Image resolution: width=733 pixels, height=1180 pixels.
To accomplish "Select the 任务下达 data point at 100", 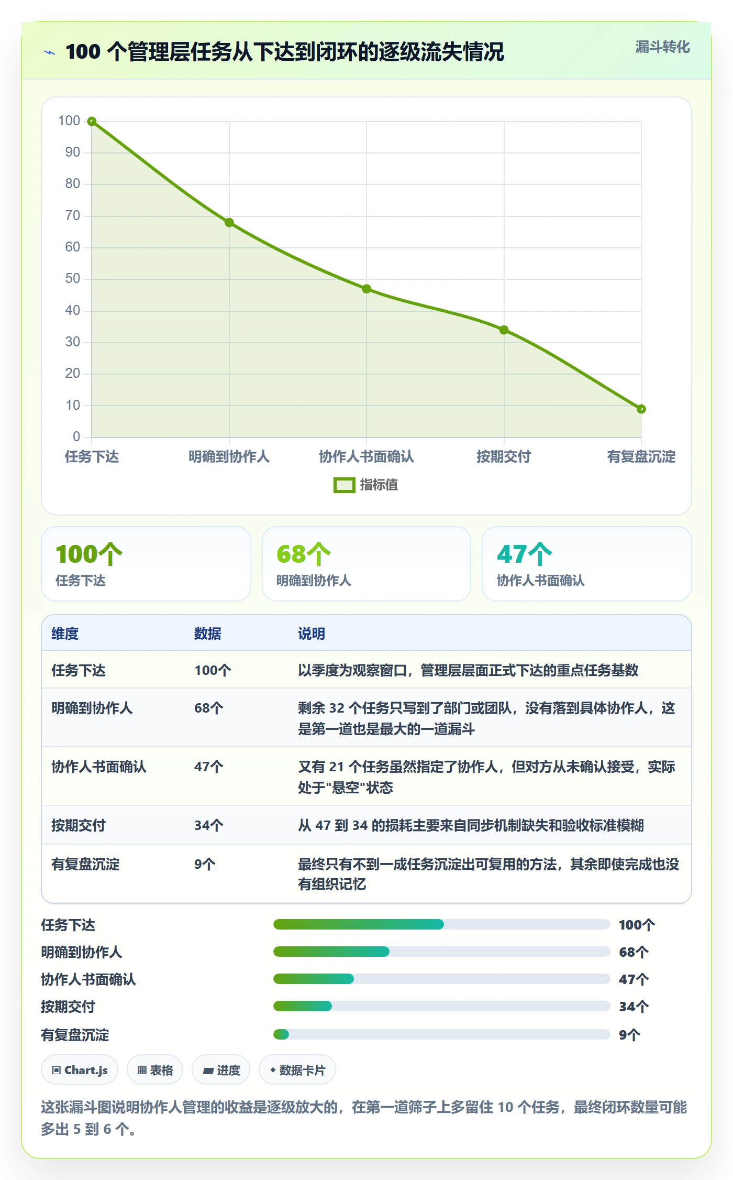I will pos(92,122).
